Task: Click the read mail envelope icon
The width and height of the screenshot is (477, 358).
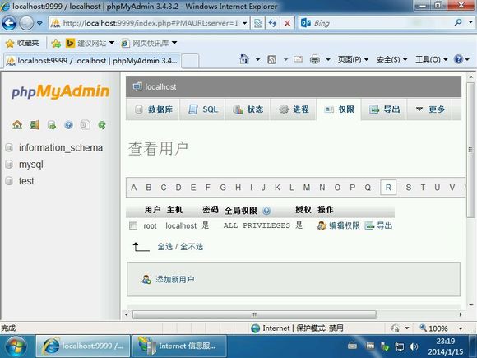Action: [298, 59]
